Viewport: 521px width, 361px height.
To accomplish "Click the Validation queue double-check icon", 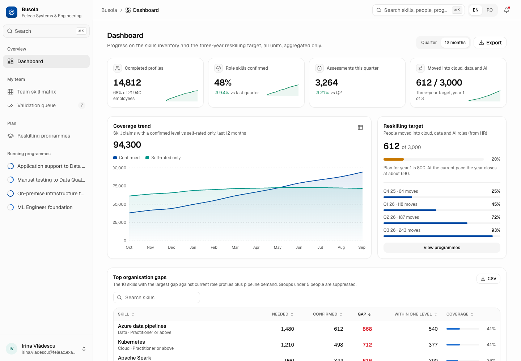I will 10,105.
